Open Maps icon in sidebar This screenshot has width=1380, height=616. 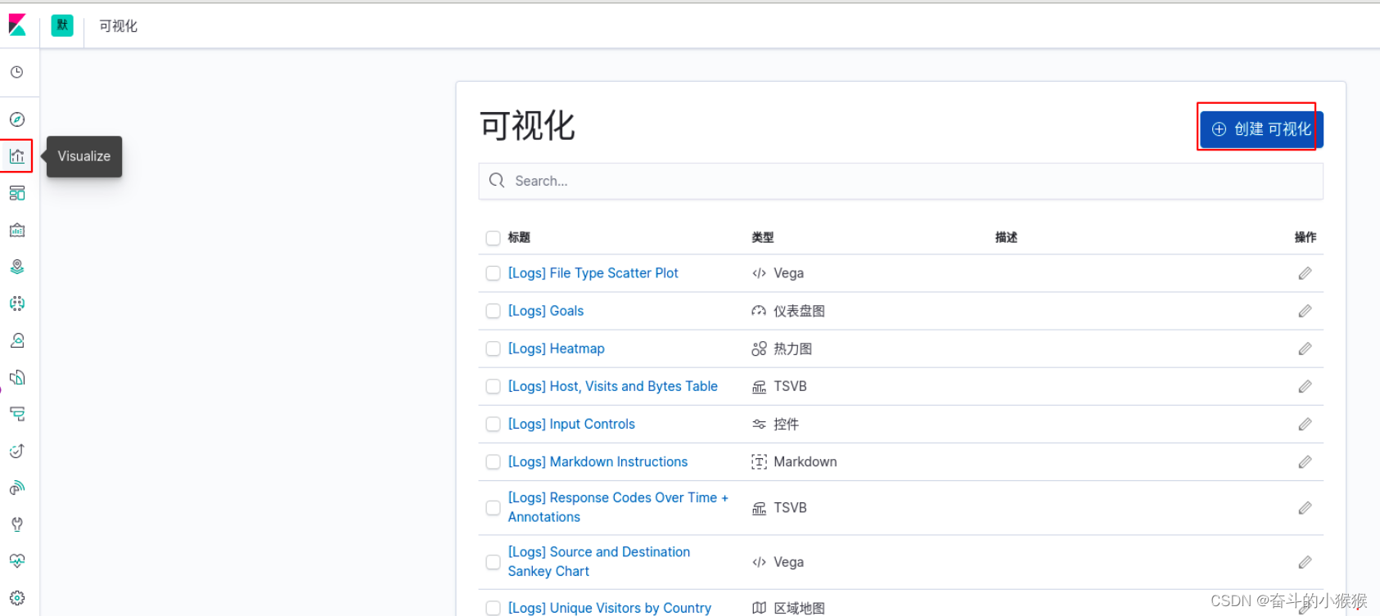(x=17, y=267)
